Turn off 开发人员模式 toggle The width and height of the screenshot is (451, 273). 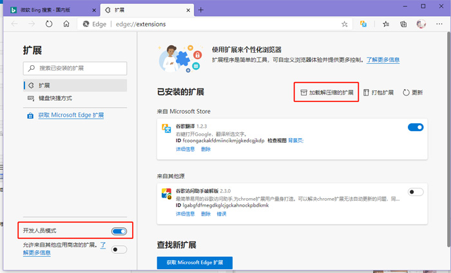tap(119, 230)
